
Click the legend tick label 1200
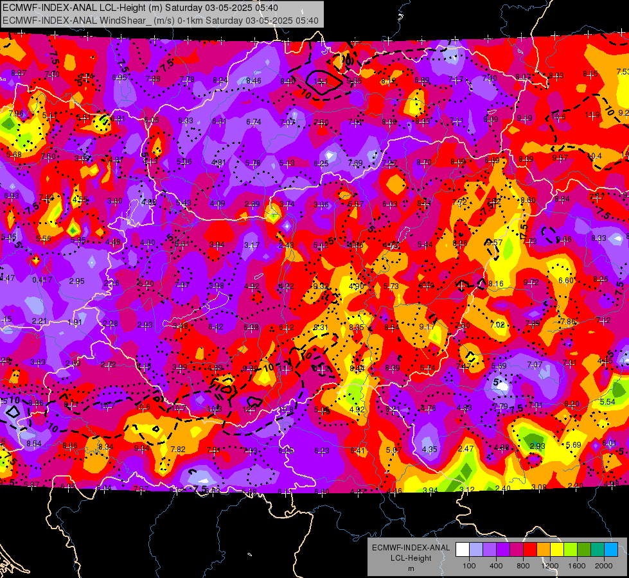(550, 566)
